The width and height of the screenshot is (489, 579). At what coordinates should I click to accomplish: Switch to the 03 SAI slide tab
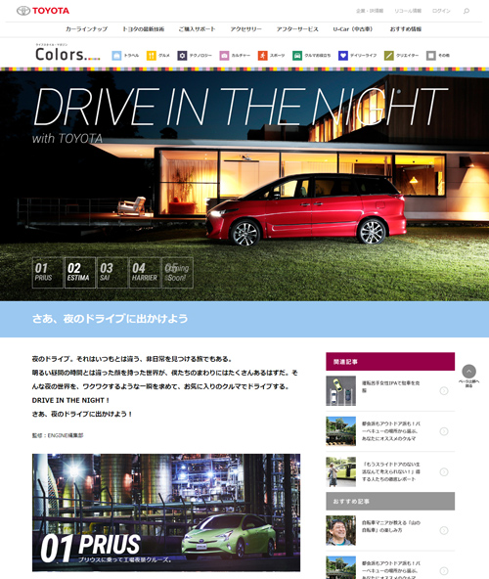point(112,273)
